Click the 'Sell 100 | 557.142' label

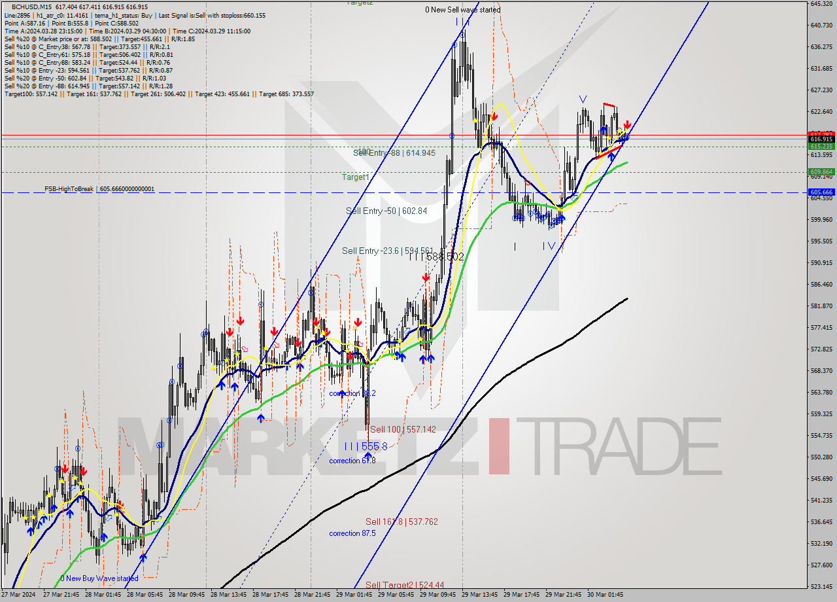tap(403, 429)
